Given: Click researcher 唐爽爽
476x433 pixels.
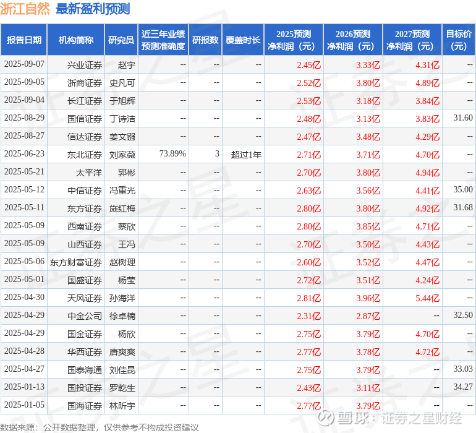Looking at the screenshot, I should point(122,352).
